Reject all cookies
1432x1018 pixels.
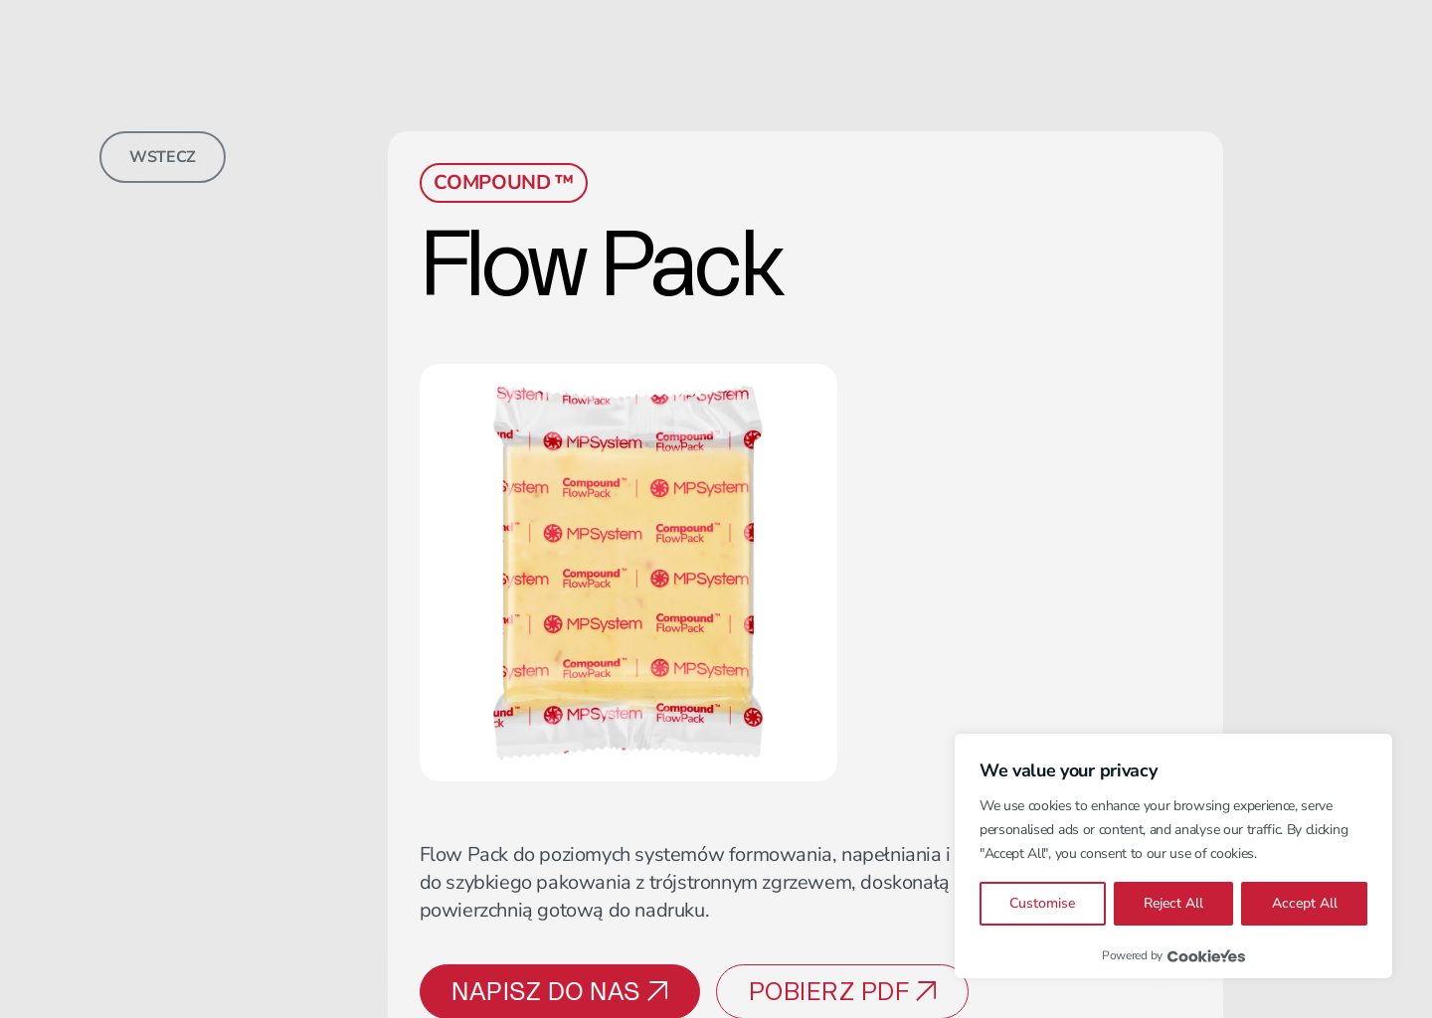pyautogui.click(x=1172, y=903)
